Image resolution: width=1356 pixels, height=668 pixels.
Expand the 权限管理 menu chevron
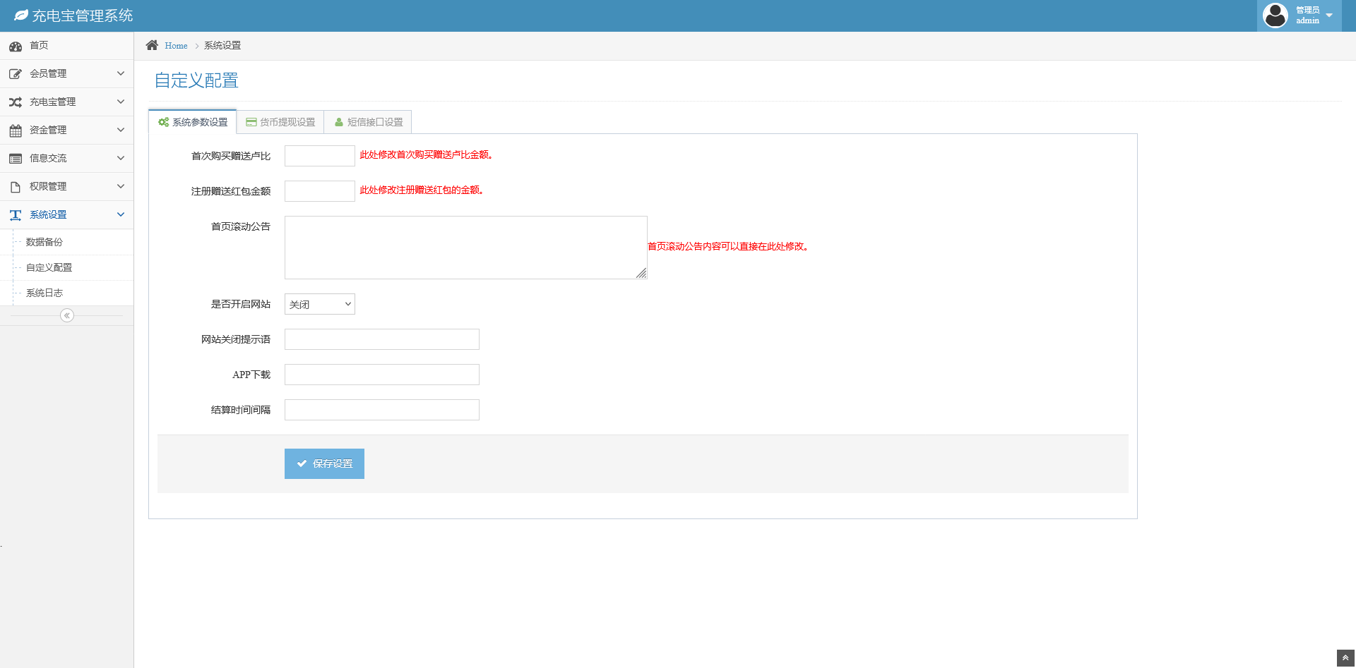tap(121, 186)
